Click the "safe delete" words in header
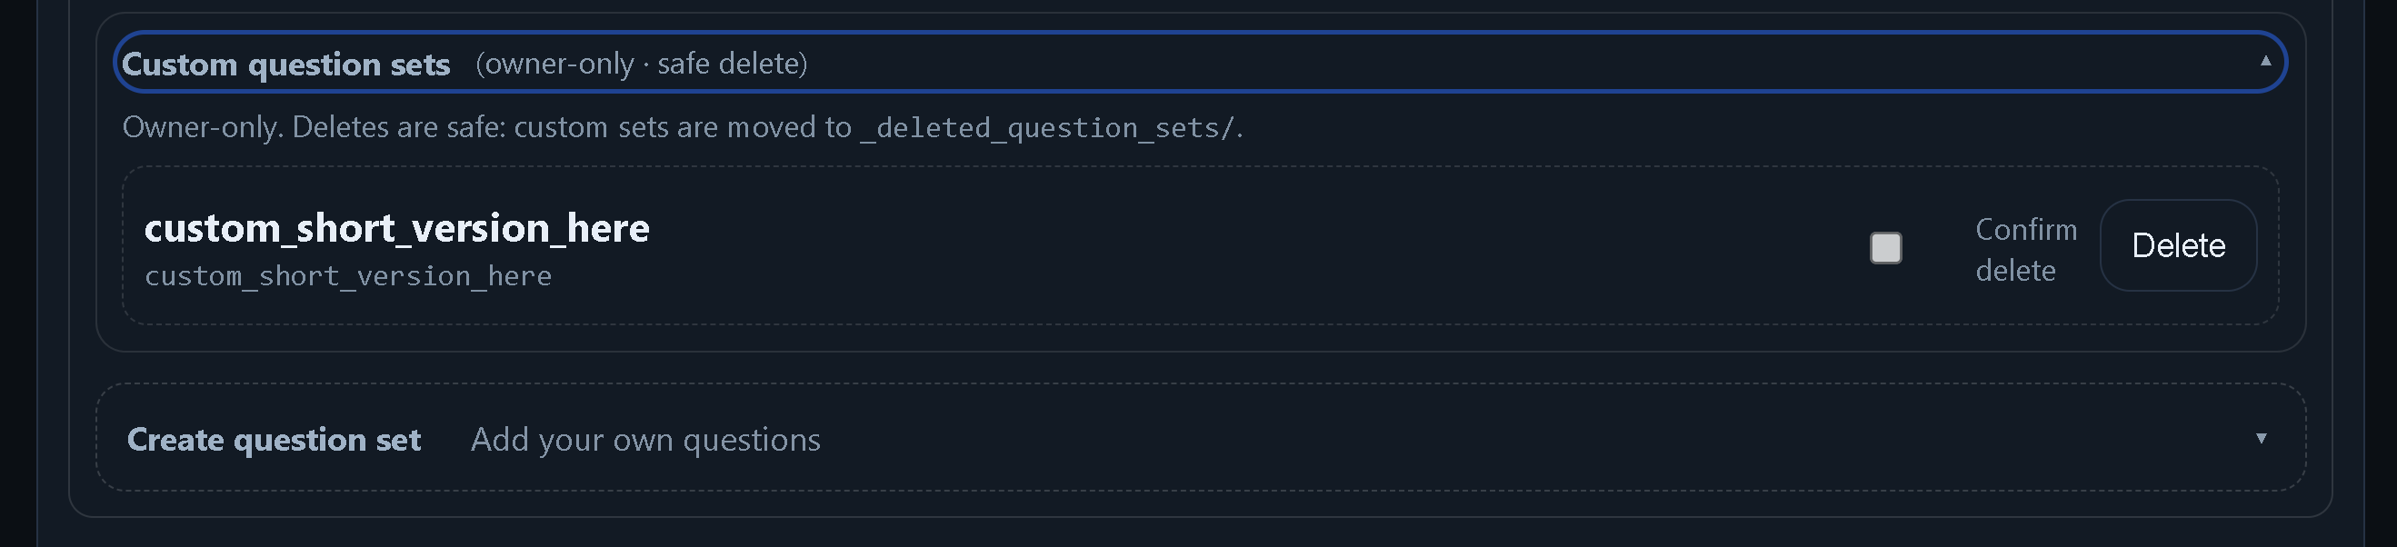This screenshot has width=2397, height=547. coord(733,64)
